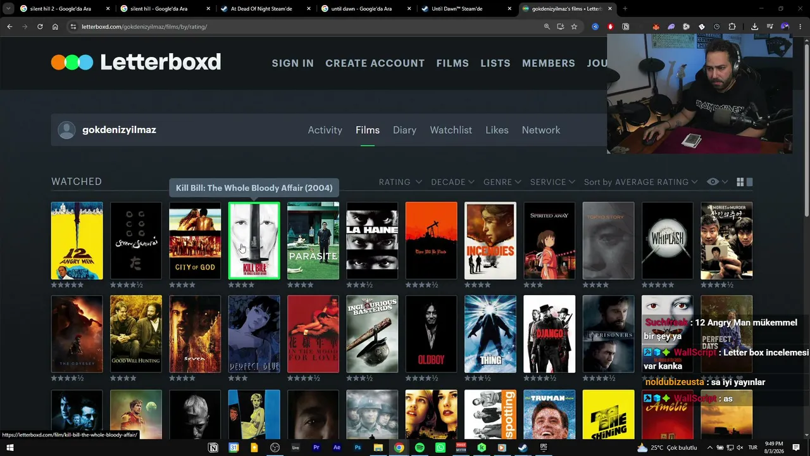Image resolution: width=810 pixels, height=456 pixels.
Task: Open the Oldboy film poster
Action: click(431, 334)
